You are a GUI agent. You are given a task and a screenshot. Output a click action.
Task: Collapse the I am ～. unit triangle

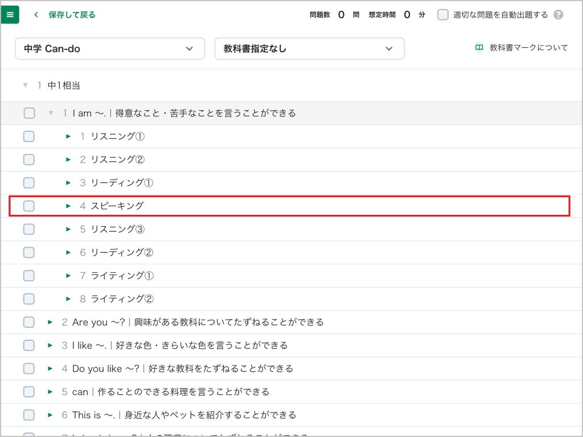coord(51,113)
